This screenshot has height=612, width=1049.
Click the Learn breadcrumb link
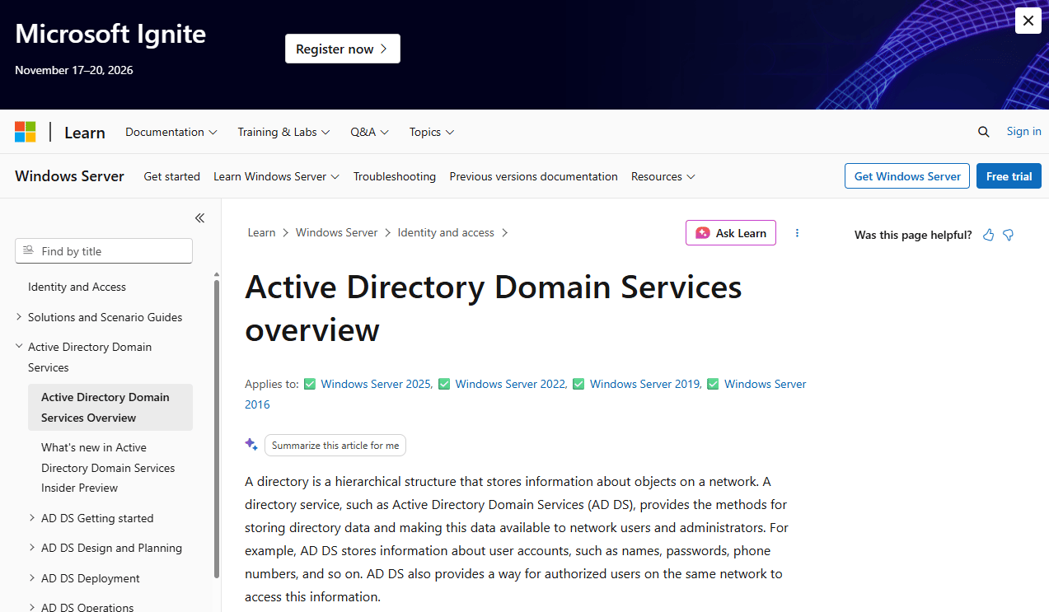(x=262, y=233)
